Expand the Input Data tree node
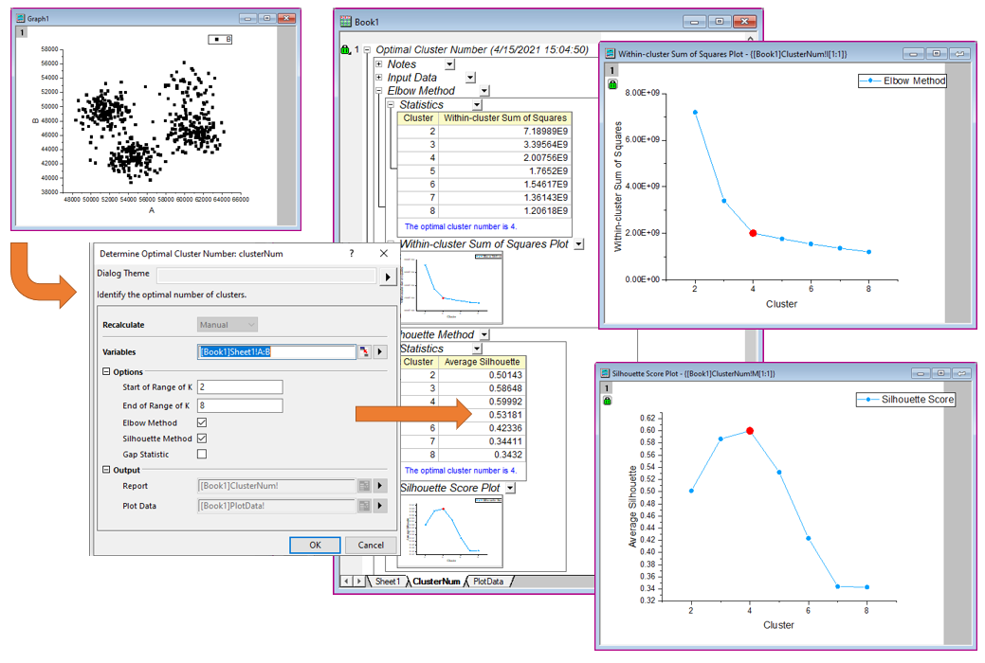 pyautogui.click(x=379, y=78)
